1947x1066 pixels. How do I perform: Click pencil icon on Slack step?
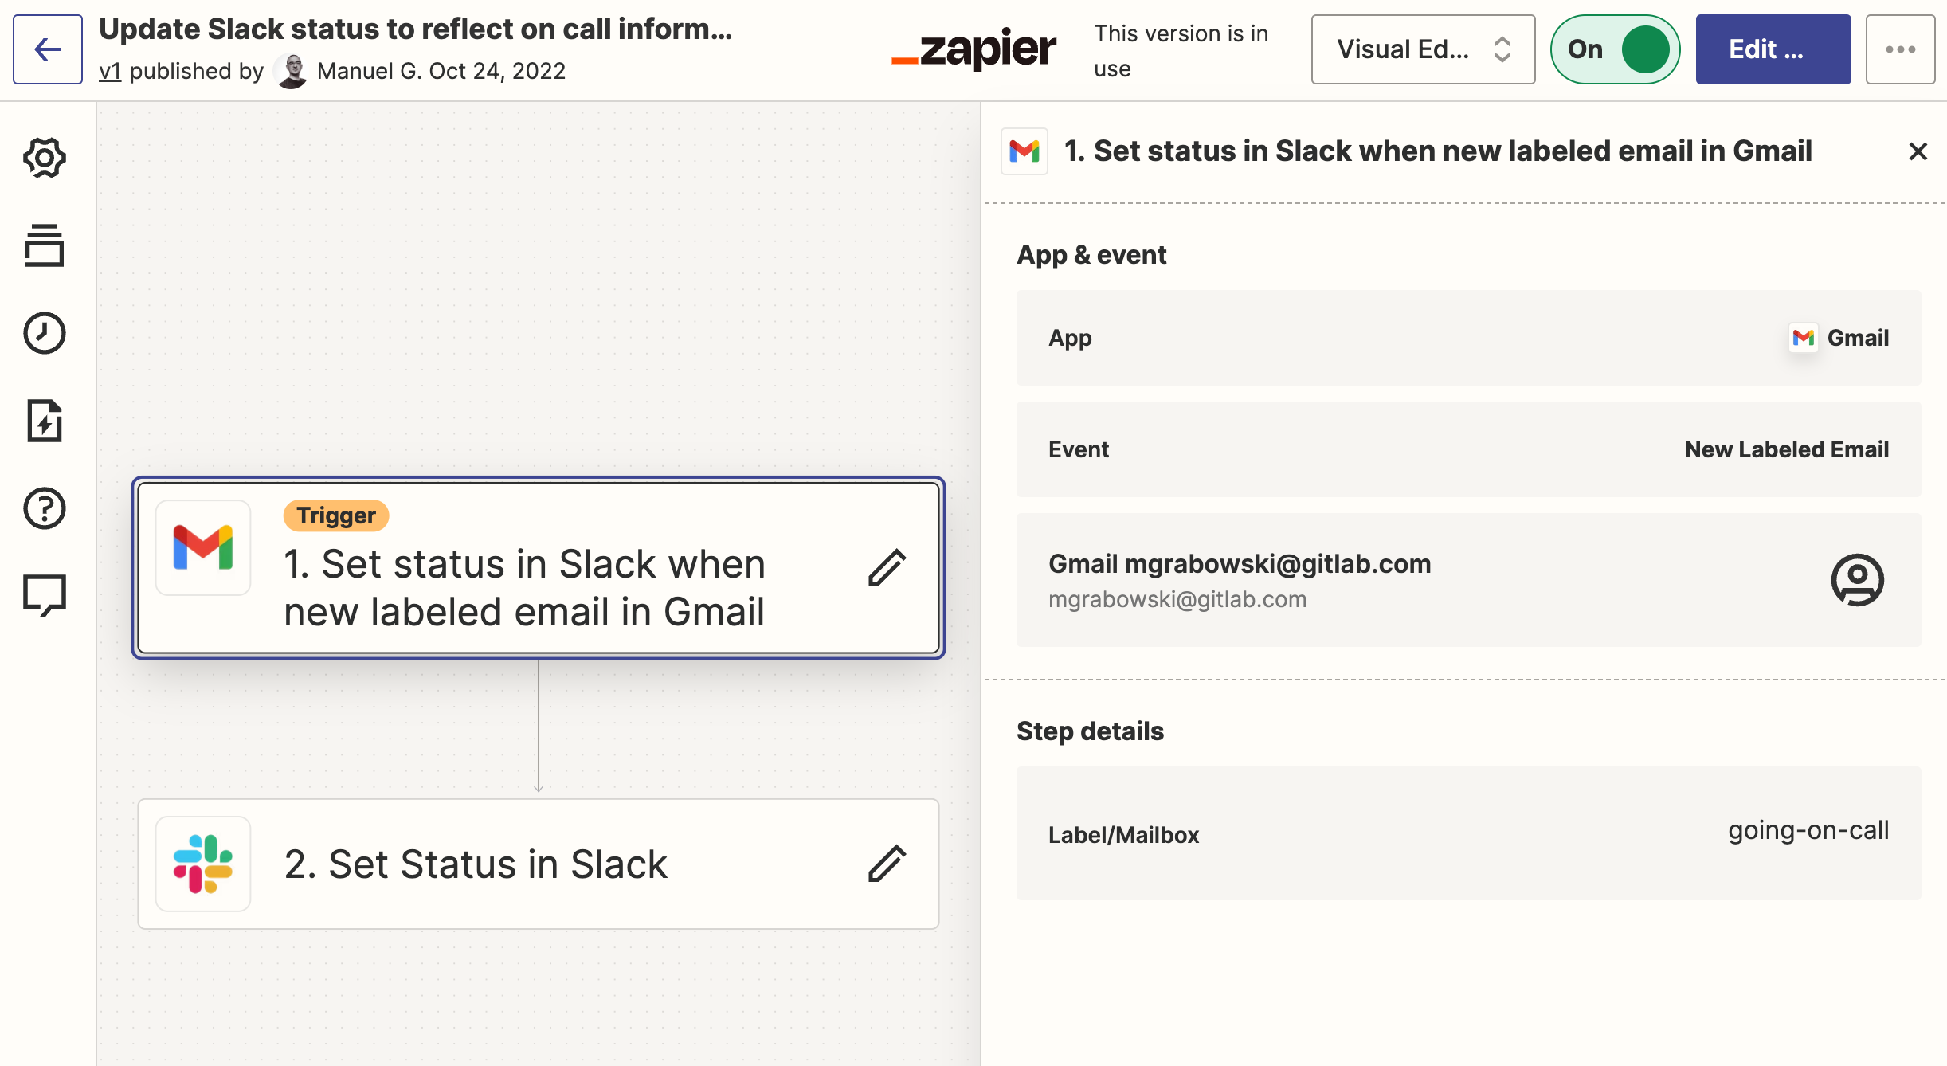(887, 864)
